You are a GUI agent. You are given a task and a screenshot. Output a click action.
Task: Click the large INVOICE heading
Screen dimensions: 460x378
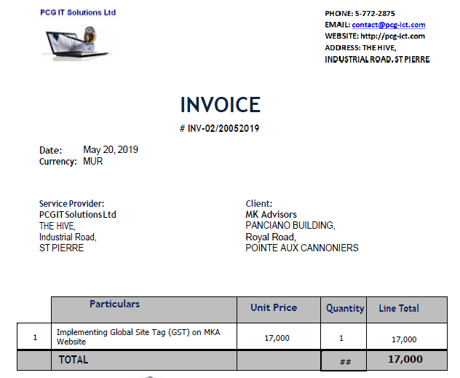coord(220,105)
